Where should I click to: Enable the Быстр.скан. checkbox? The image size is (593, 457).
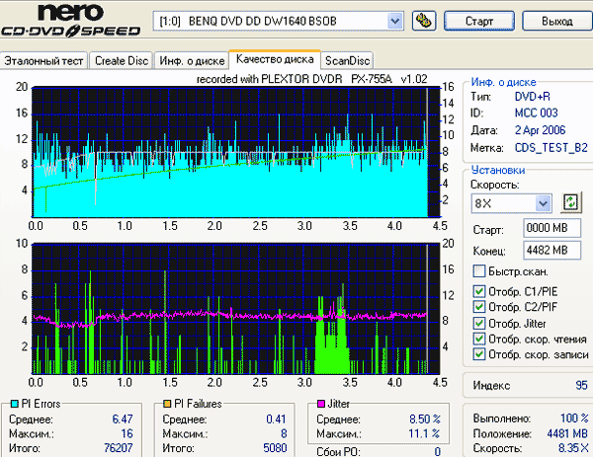tap(479, 270)
